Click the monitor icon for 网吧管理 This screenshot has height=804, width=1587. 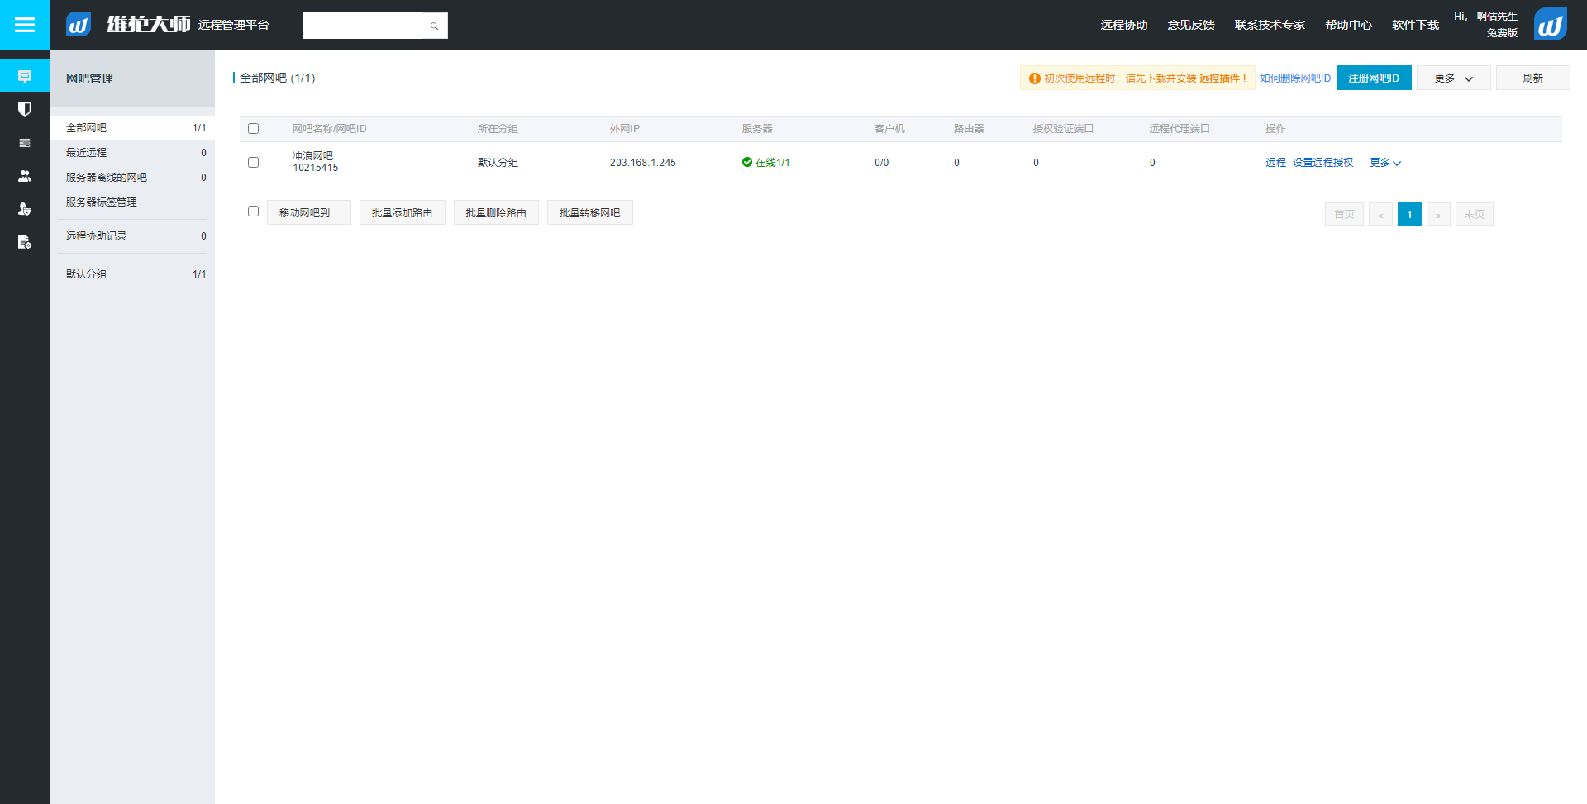pyautogui.click(x=25, y=77)
